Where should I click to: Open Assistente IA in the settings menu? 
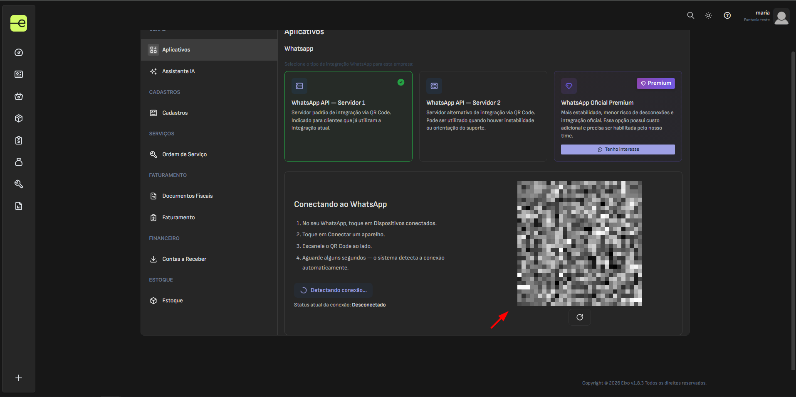pos(209,71)
